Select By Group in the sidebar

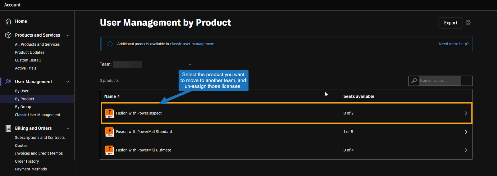point(23,107)
